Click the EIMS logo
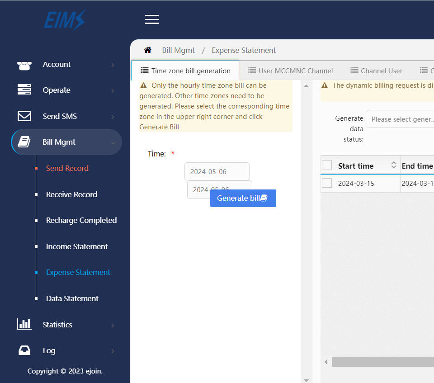This screenshot has width=434, height=383. click(x=64, y=20)
